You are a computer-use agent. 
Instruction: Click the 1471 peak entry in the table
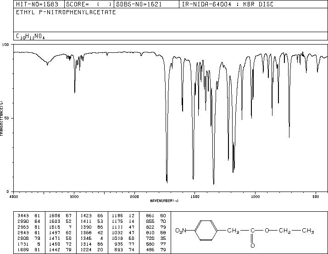(x=60, y=238)
